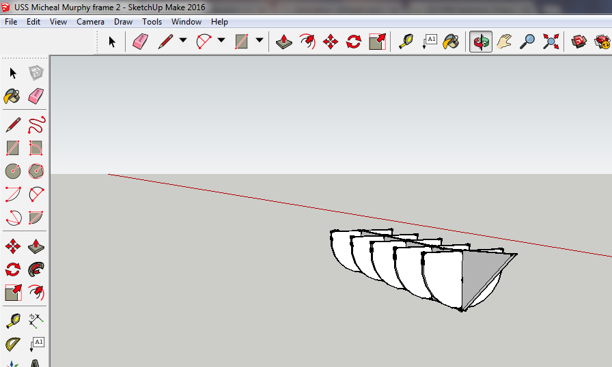612x367 pixels.
Task: Click the SketchUp icon in the title bar
Action: [x=5, y=7]
